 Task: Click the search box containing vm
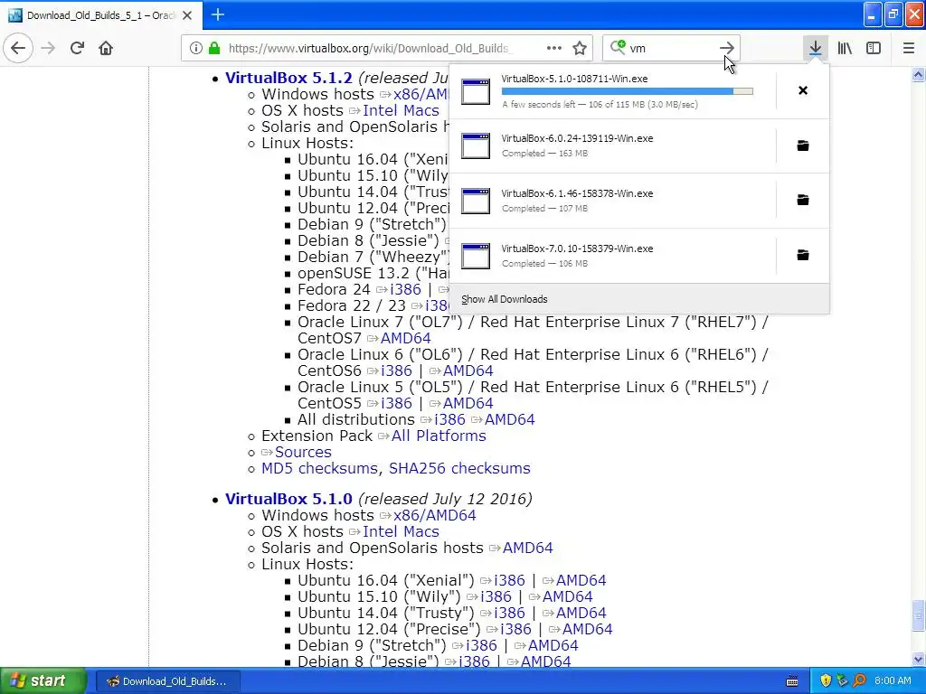pos(670,48)
